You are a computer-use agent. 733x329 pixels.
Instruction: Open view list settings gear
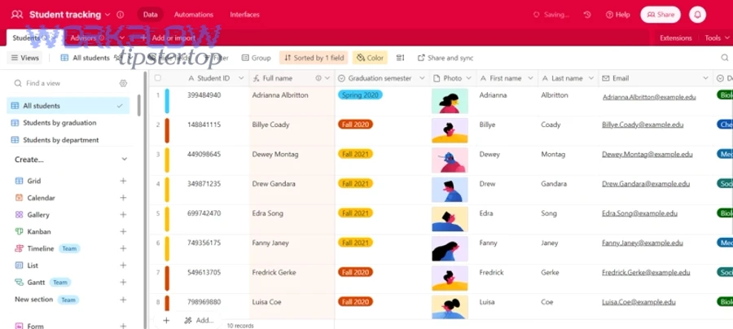pos(124,83)
